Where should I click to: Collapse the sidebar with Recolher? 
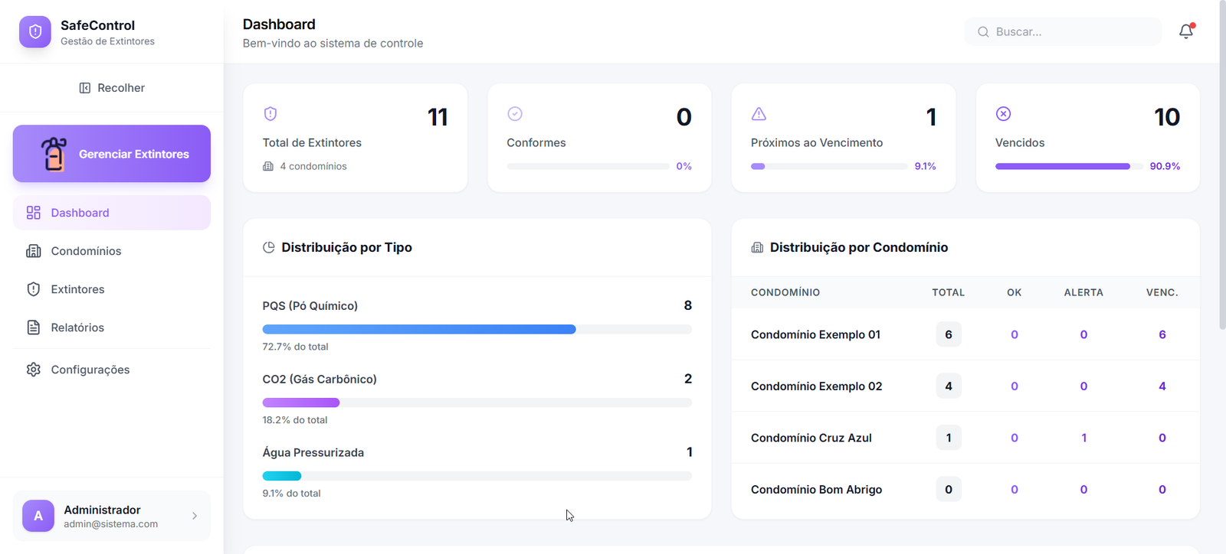coord(112,88)
